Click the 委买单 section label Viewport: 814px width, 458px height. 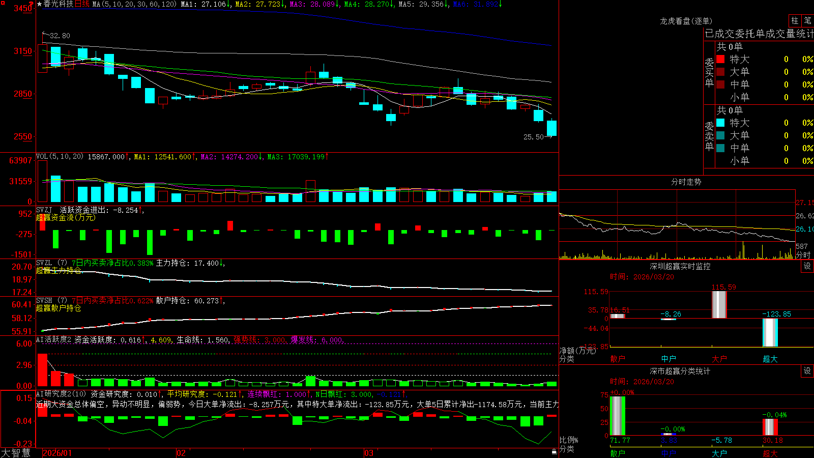point(709,72)
